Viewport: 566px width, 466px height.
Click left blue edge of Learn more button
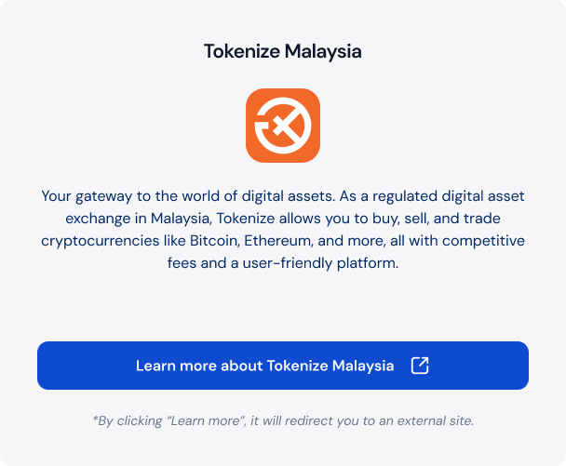click(x=44, y=366)
